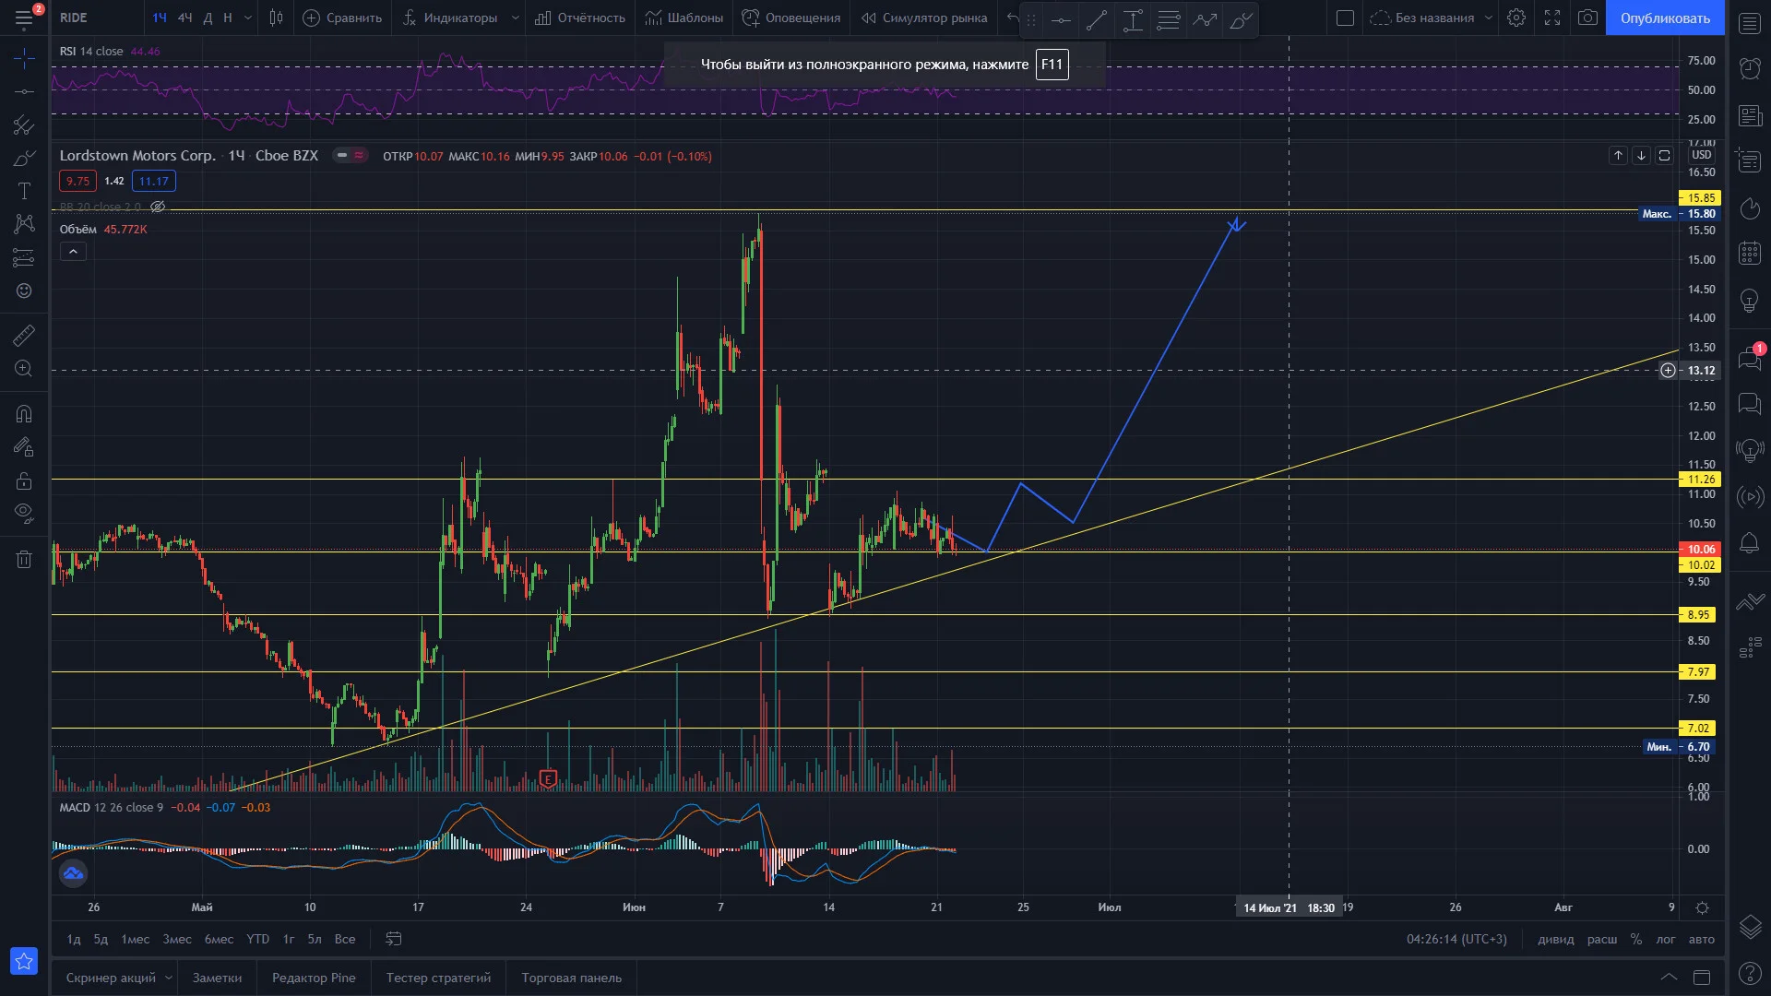Open the layout name dropdown arrow

point(1488,18)
